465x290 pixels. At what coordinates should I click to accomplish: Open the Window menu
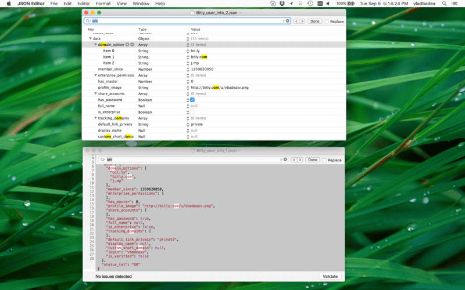pos(141,3)
